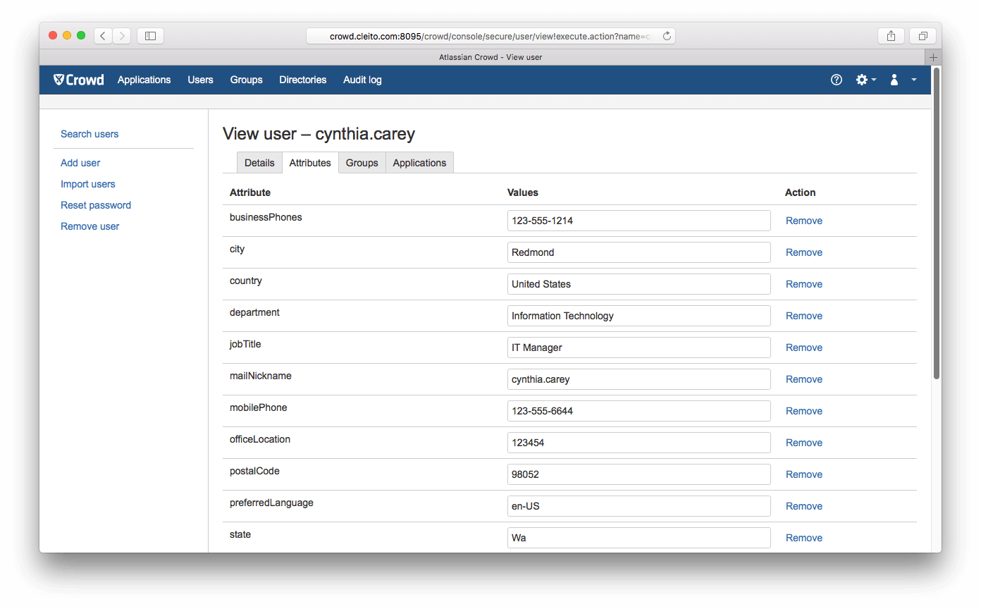Open the administration gear menu
The height and width of the screenshot is (609, 981).
[x=866, y=80]
